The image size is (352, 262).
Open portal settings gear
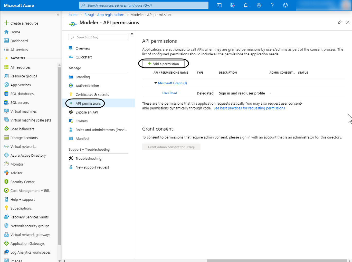259,5
